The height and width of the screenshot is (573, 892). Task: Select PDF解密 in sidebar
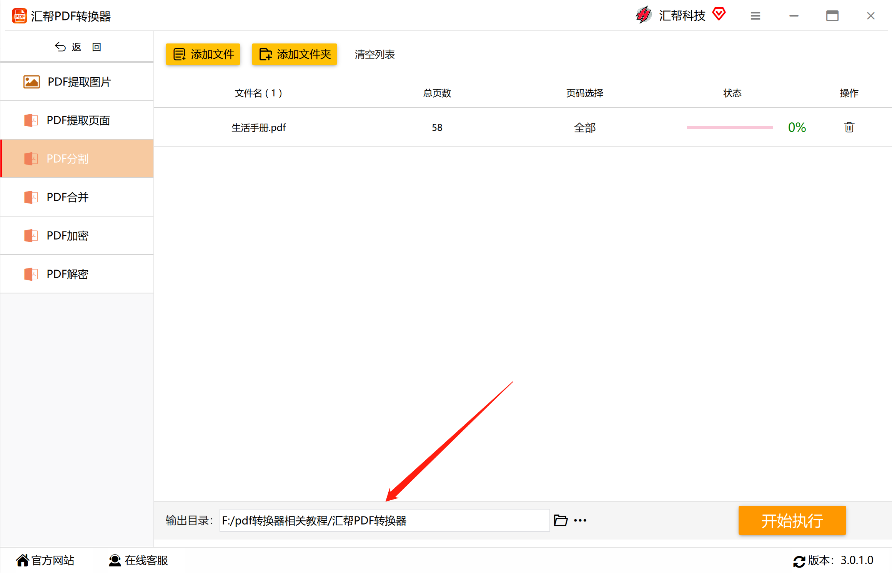pyautogui.click(x=77, y=274)
